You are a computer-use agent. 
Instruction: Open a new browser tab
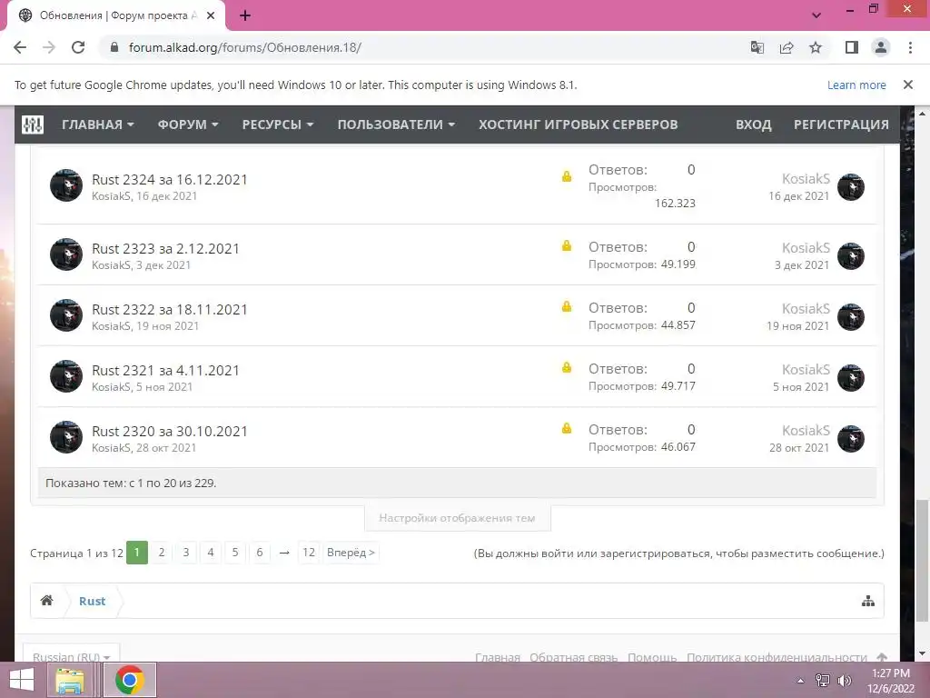tap(245, 15)
